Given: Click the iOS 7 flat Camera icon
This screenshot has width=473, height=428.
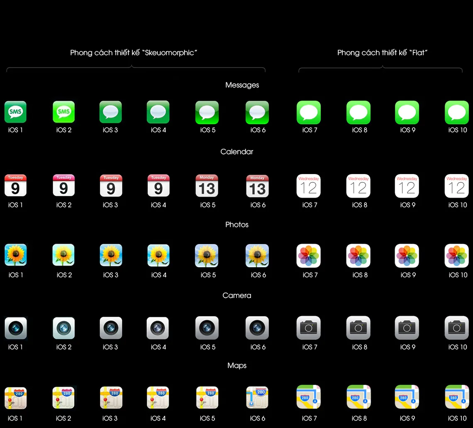Looking at the screenshot, I should tap(309, 328).
